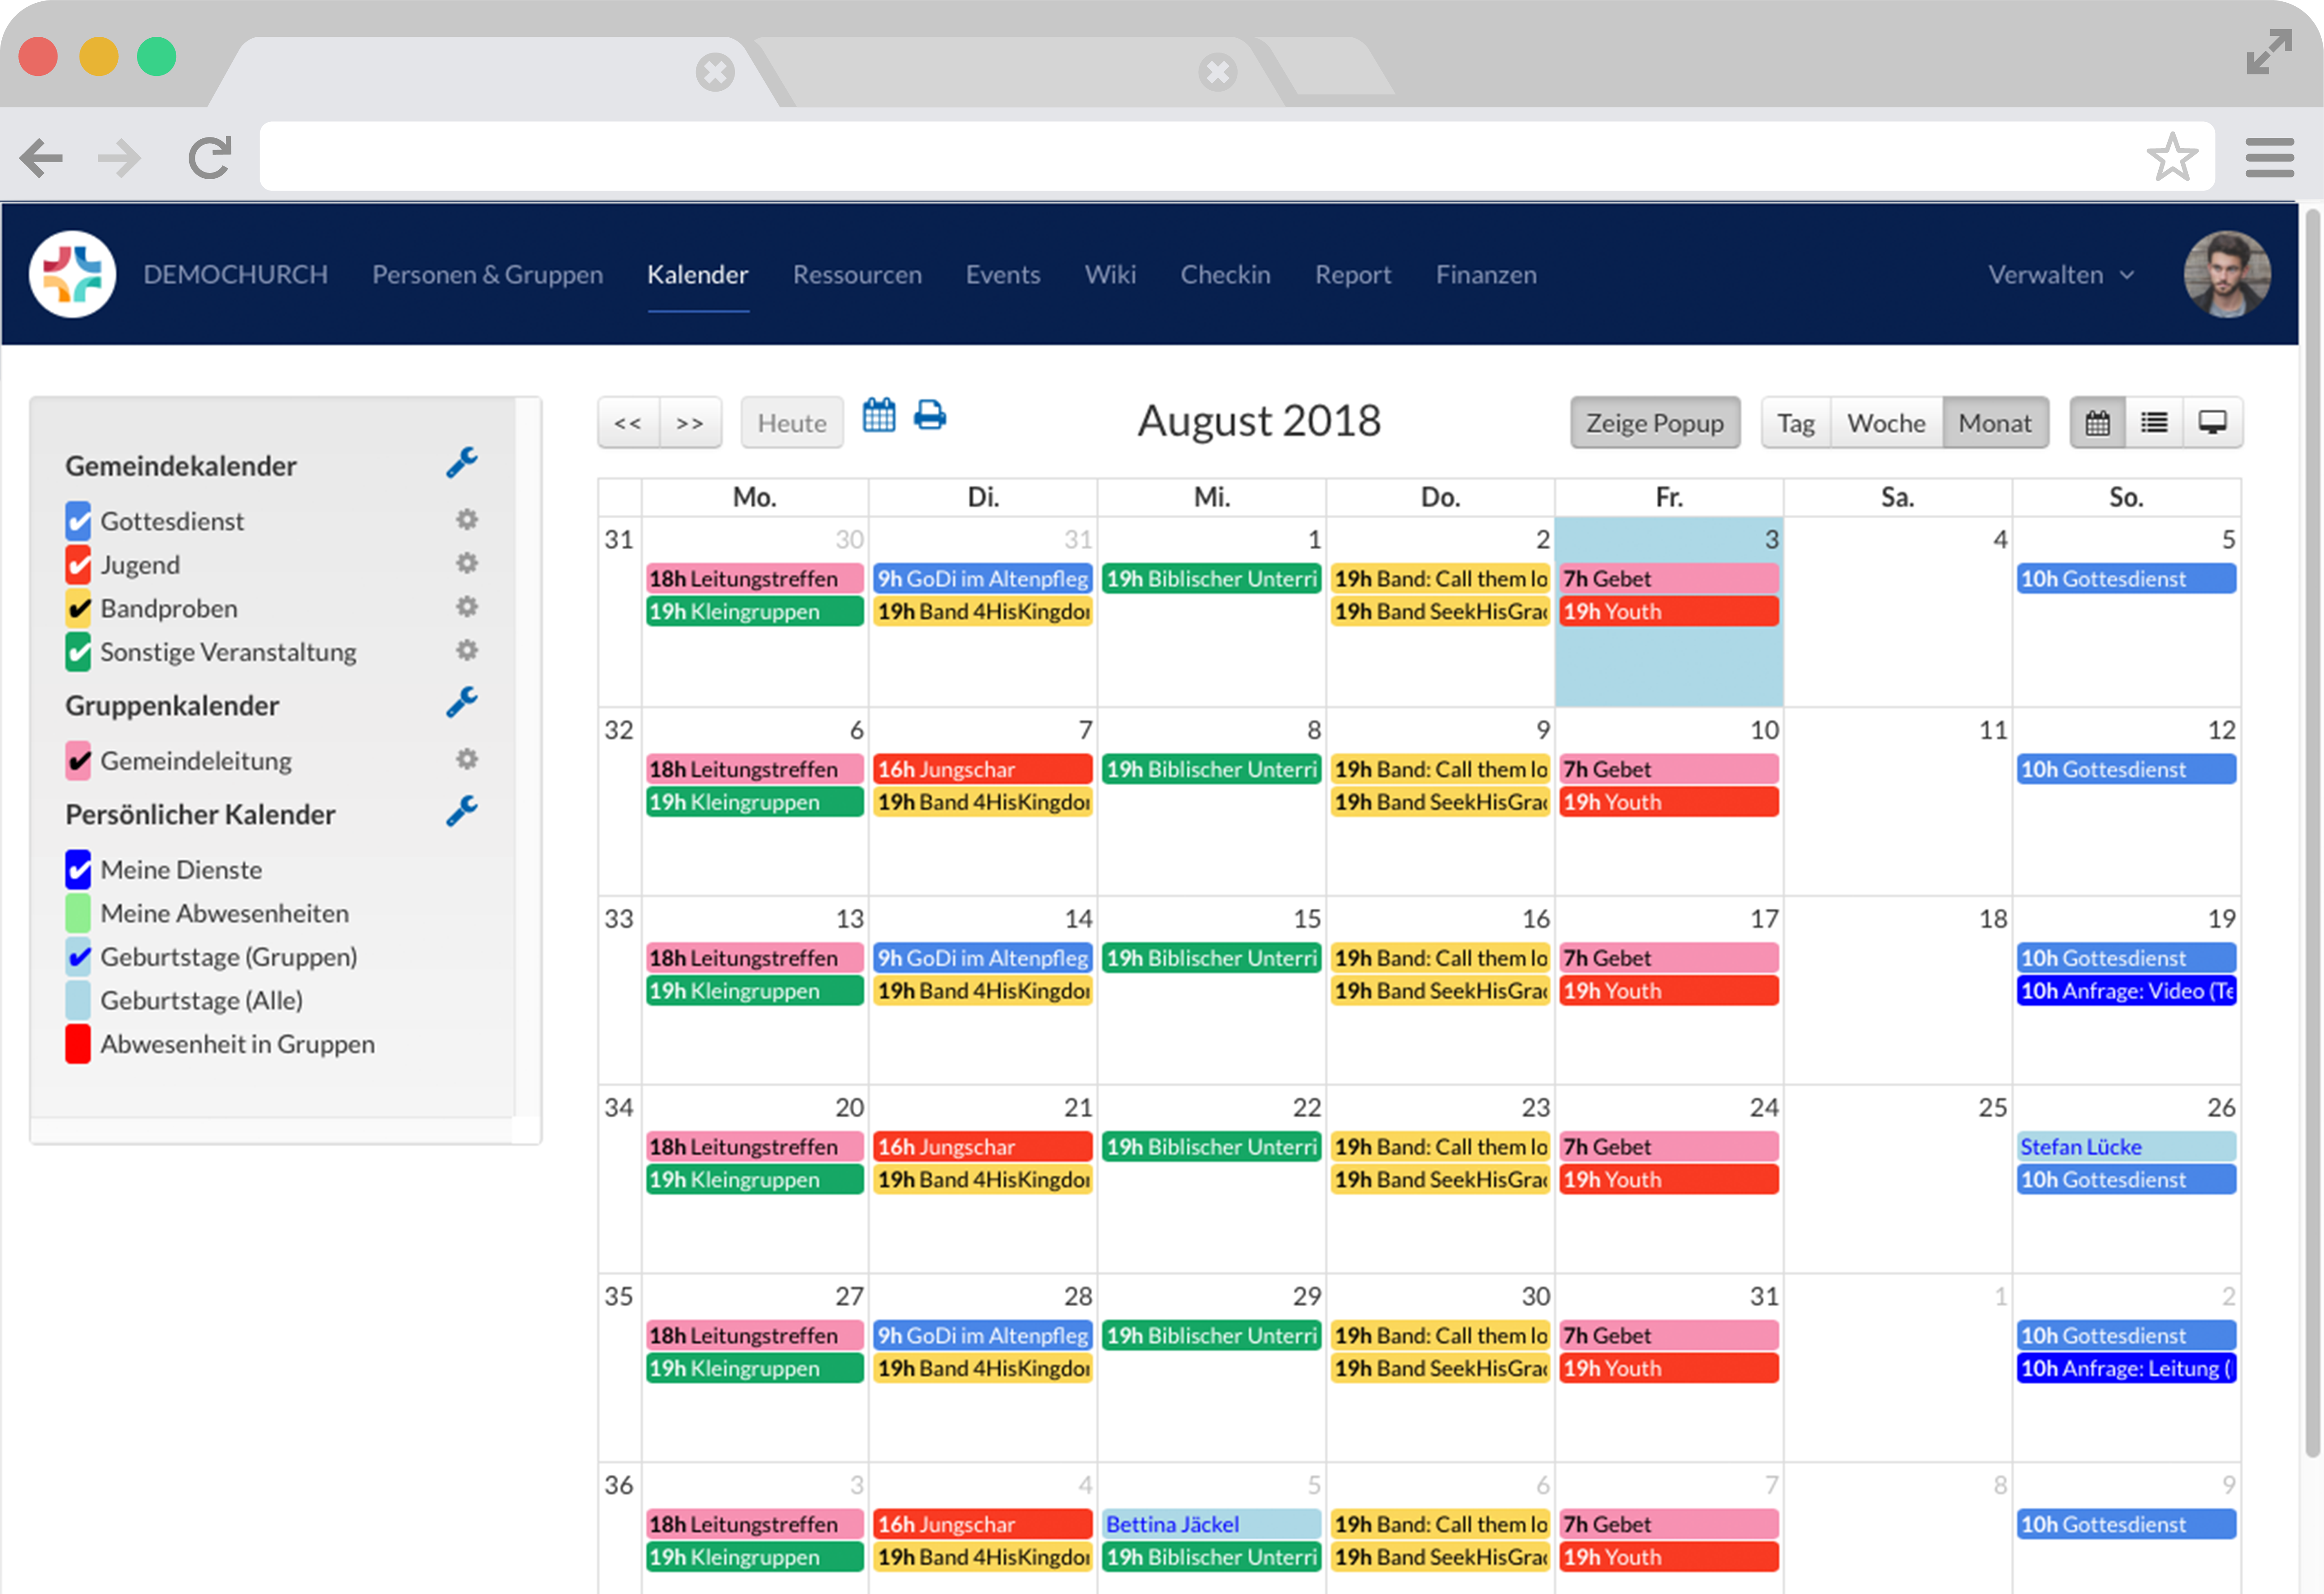This screenshot has width=2324, height=1594.
Task: Open 7h Gebet event on August 3
Action: tap(1669, 579)
